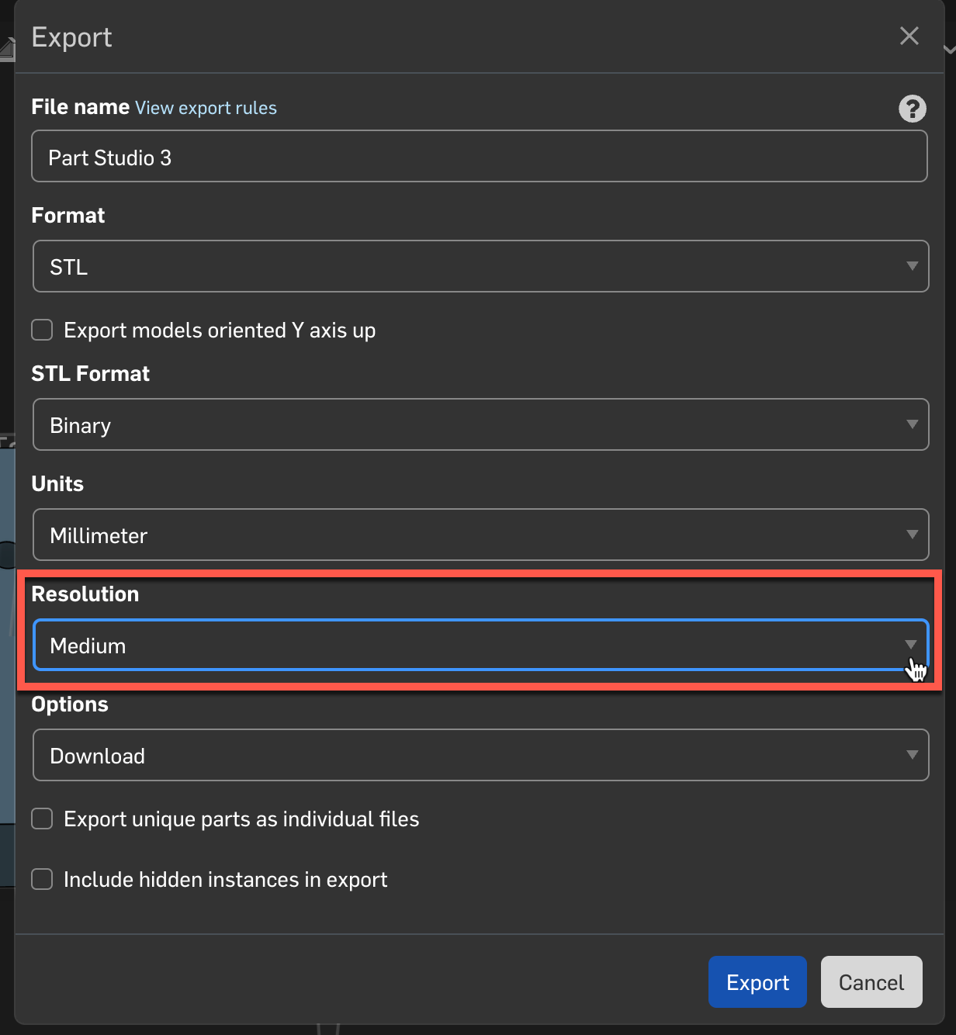Open the STL Format dropdown showing Binary
Viewport: 956px width, 1035px height.
480,424
